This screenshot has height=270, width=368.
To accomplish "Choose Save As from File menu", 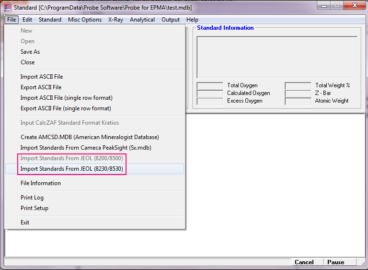I will [30, 52].
